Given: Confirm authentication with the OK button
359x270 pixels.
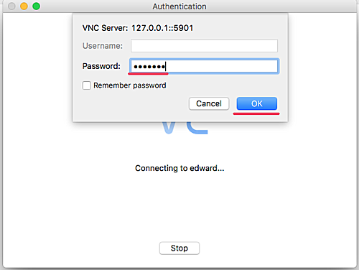Looking at the screenshot, I should click(x=257, y=103).
